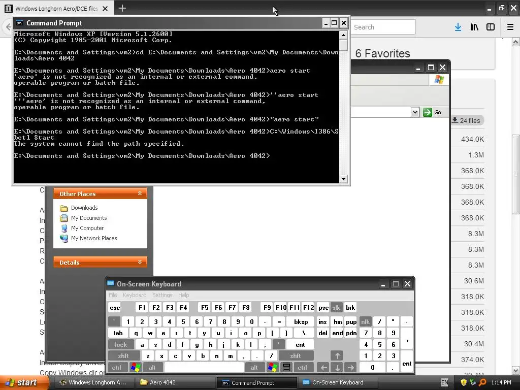This screenshot has width=520, height=390.
Task: Click the browser Search field
Action: click(x=383, y=27)
